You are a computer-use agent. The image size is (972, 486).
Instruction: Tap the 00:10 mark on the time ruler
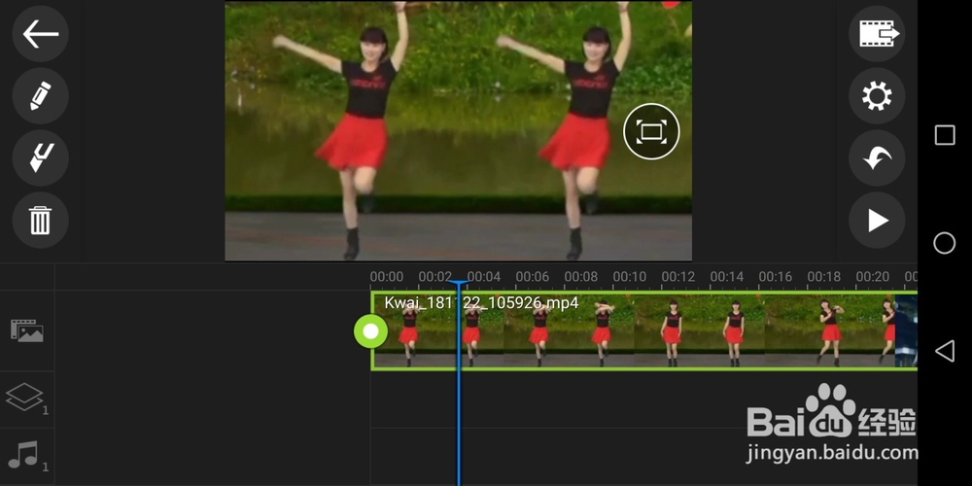pos(629,276)
